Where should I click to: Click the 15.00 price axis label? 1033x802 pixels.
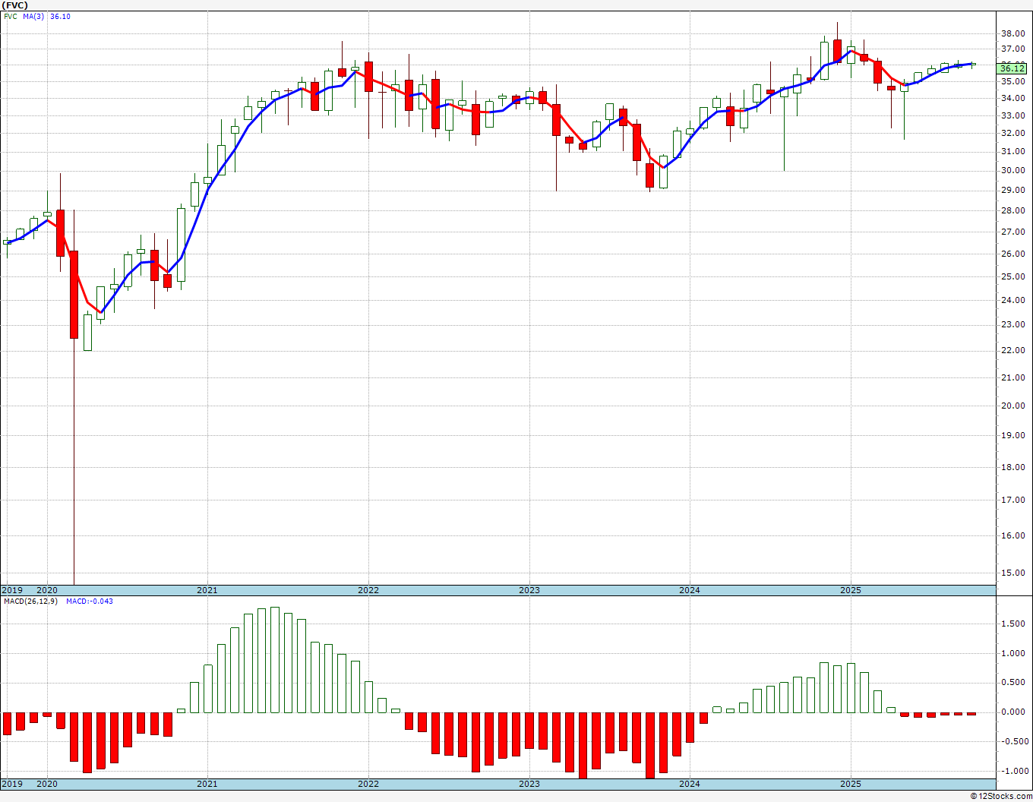(1012, 573)
